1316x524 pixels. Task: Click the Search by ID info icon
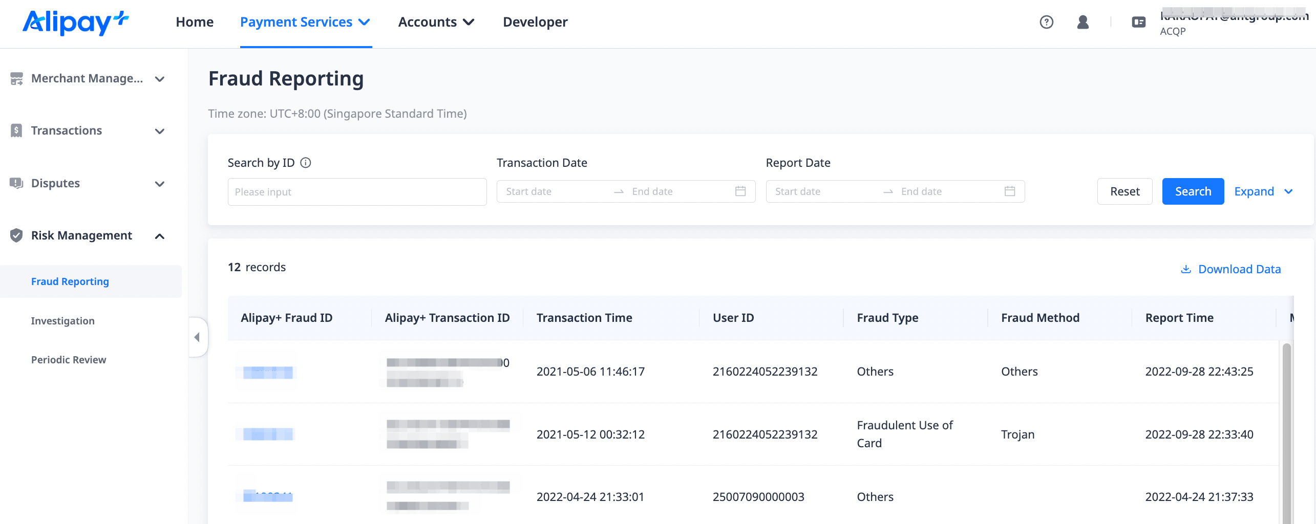tap(306, 163)
